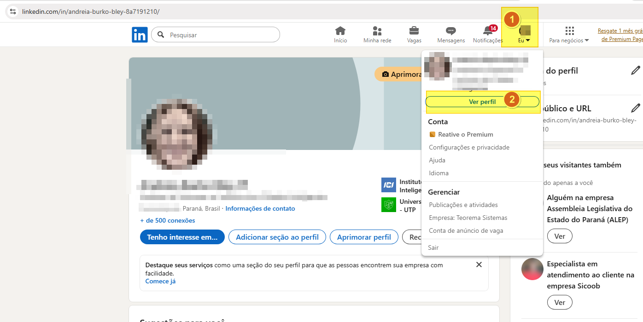Click the browser site info icon
Image resolution: width=643 pixels, height=322 pixels.
tap(12, 11)
